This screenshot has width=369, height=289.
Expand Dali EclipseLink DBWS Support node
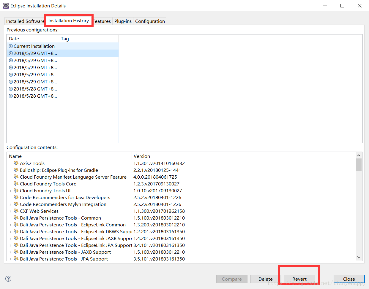[10, 232]
